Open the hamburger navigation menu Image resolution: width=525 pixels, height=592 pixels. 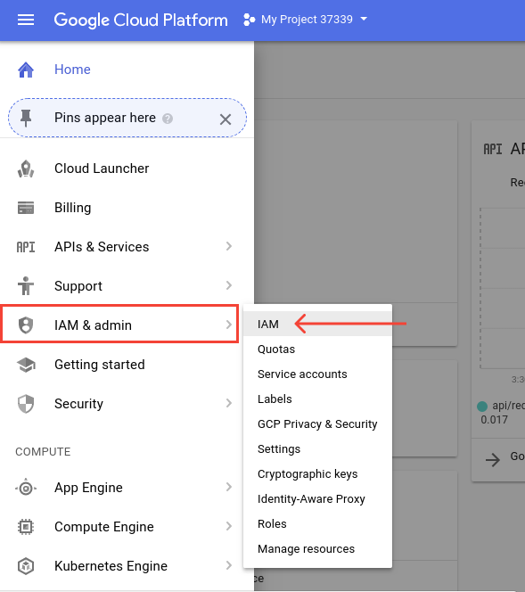(26, 20)
